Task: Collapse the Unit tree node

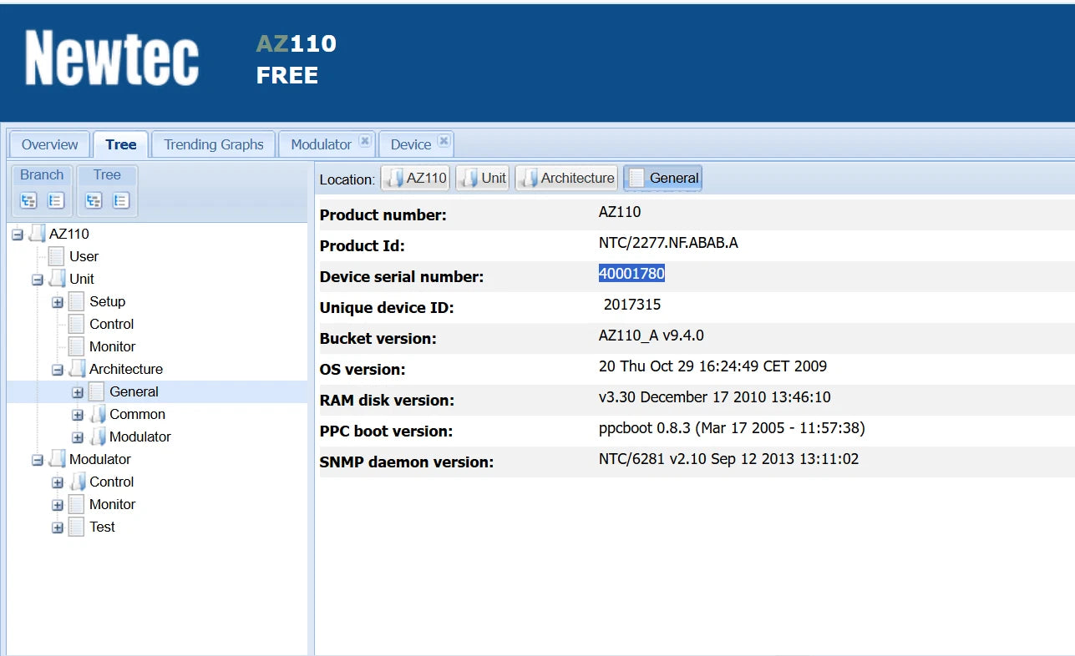Action: pyautogui.click(x=38, y=280)
